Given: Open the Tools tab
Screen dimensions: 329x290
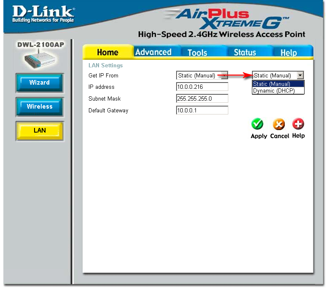Looking at the screenshot, I should pyautogui.click(x=197, y=53).
